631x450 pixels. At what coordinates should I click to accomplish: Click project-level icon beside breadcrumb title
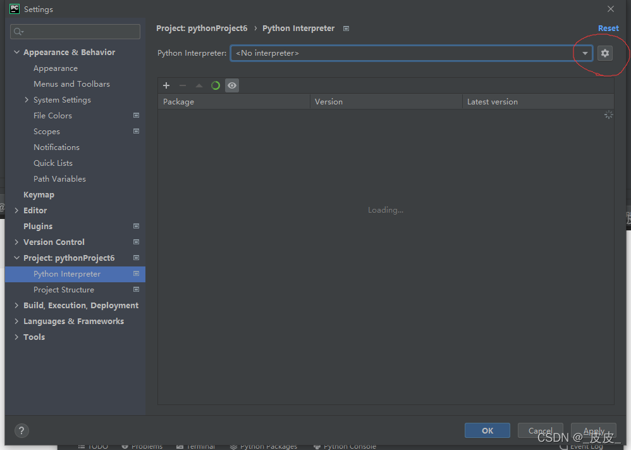pos(346,28)
